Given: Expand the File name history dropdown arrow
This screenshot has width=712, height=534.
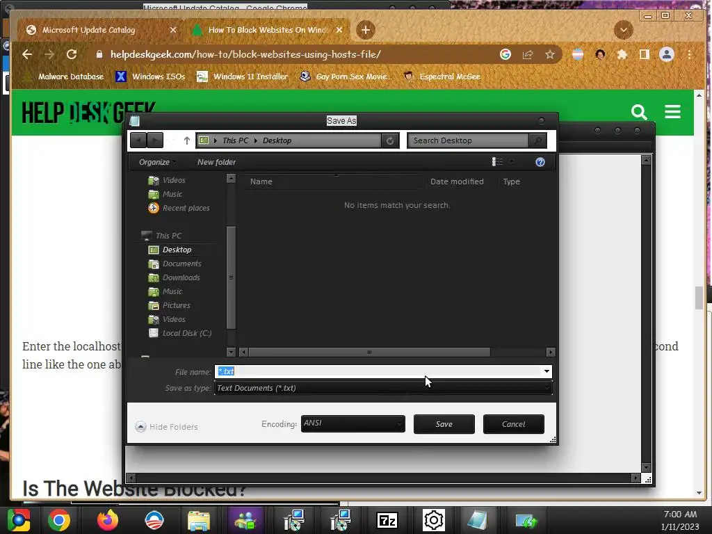Looking at the screenshot, I should (547, 371).
